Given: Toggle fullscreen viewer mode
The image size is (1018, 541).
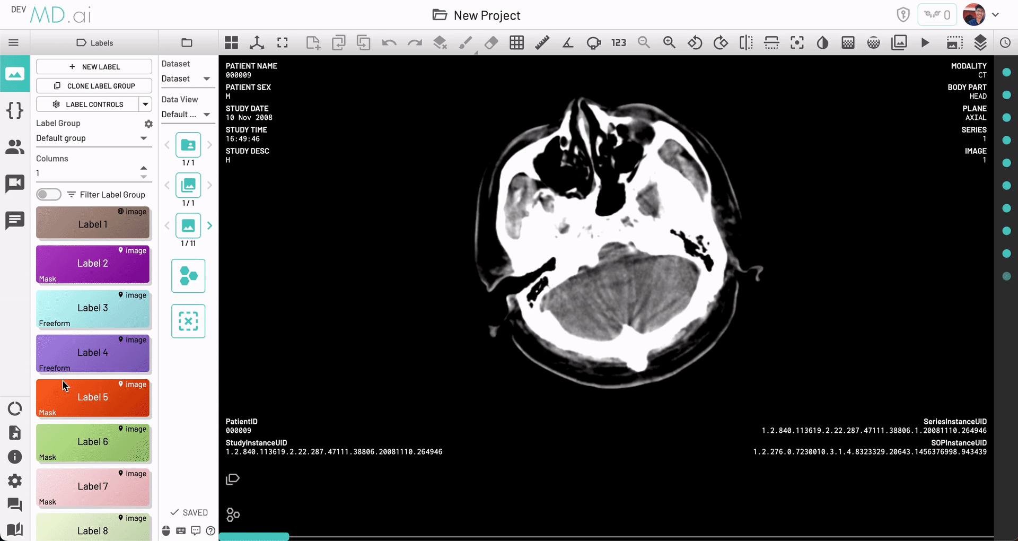Looking at the screenshot, I should pyautogui.click(x=283, y=43).
